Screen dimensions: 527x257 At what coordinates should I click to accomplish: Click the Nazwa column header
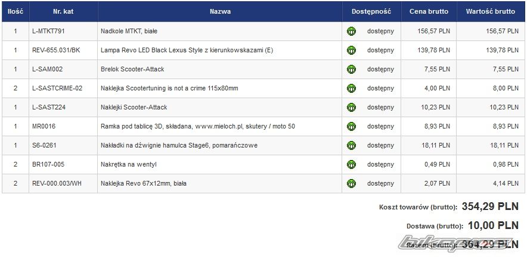click(x=220, y=11)
